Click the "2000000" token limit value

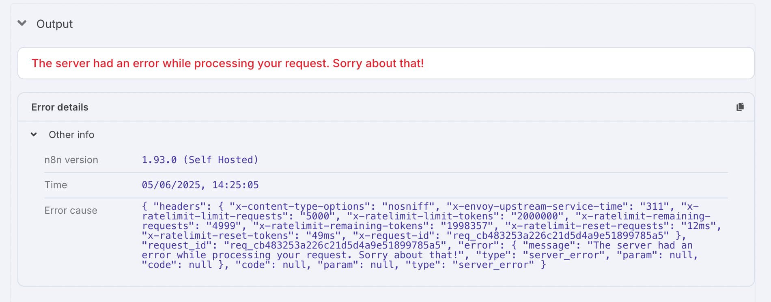[x=537, y=216]
